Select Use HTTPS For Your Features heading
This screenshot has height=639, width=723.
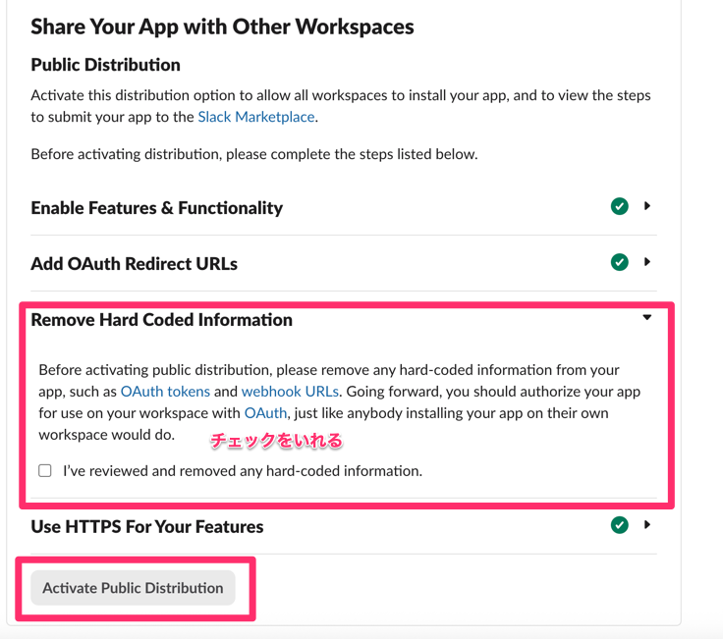click(x=146, y=527)
